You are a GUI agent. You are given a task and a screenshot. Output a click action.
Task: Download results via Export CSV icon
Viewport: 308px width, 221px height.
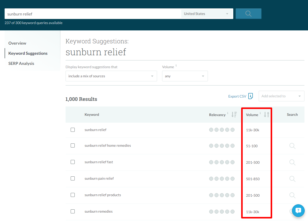[x=251, y=96]
